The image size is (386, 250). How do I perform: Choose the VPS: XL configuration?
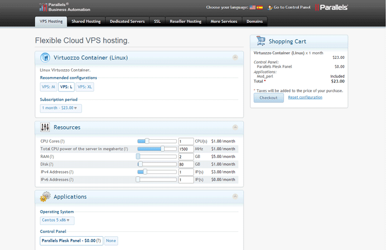[x=85, y=87]
